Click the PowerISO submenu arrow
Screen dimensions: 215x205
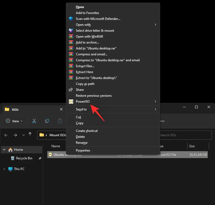tap(155, 102)
